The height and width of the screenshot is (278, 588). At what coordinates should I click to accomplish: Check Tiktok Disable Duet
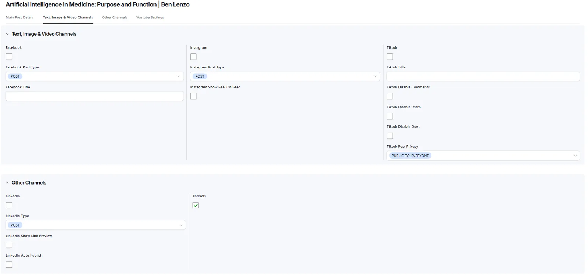[390, 136]
